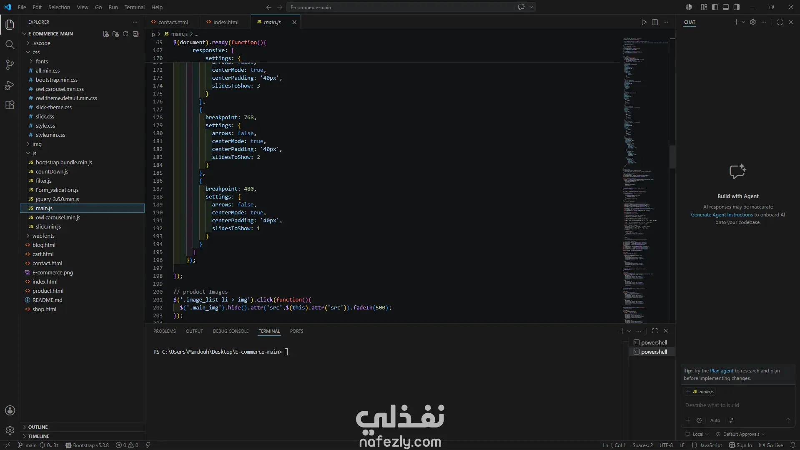Open the new chat dropdown chevron

click(743, 22)
